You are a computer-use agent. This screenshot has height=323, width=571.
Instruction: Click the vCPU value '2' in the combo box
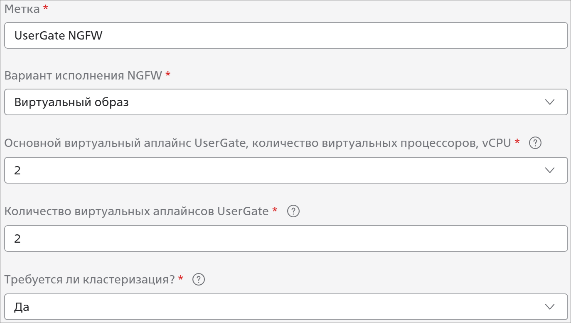[x=17, y=170]
